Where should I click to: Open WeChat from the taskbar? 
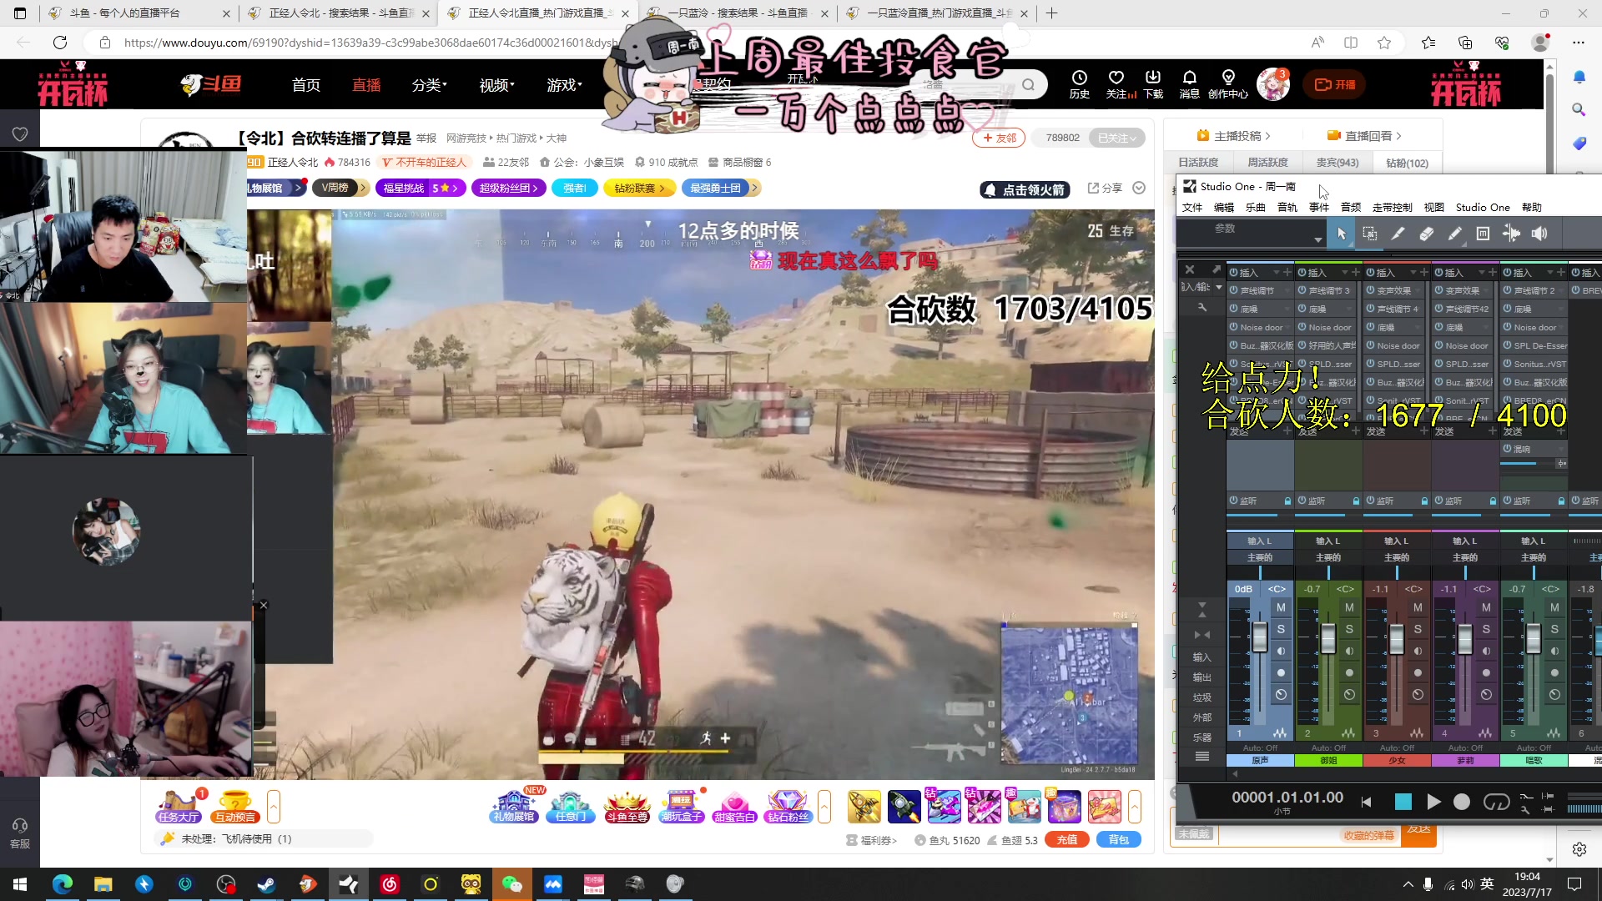(x=511, y=884)
